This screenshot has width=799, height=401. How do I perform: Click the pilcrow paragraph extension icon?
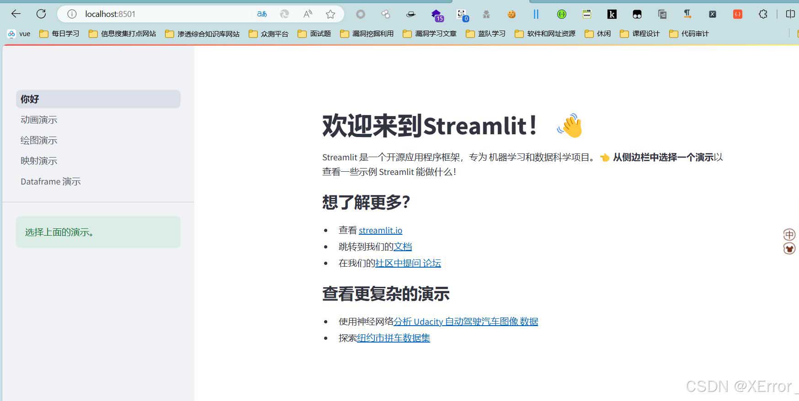pyautogui.click(x=687, y=14)
